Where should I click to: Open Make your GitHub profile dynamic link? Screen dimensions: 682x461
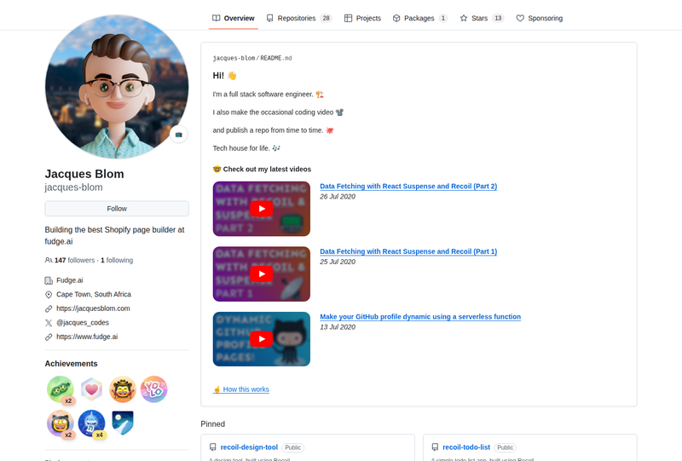(420, 317)
